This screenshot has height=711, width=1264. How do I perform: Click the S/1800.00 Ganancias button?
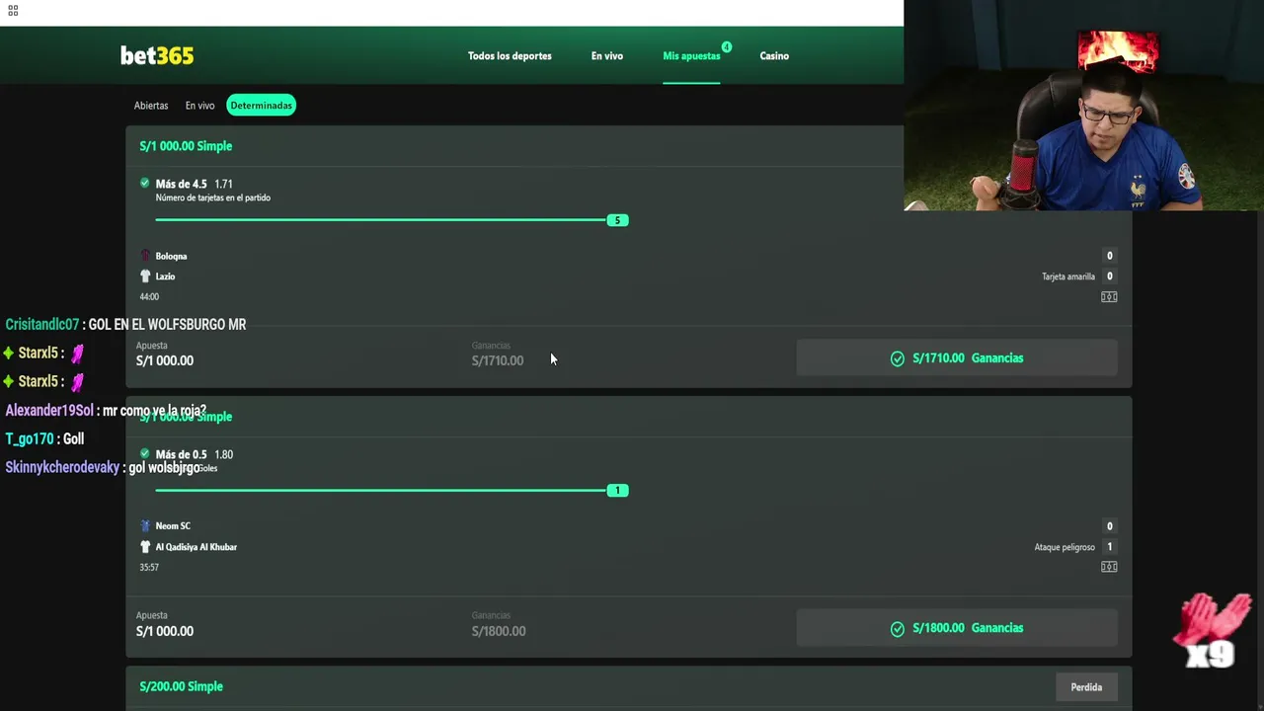[957, 628]
